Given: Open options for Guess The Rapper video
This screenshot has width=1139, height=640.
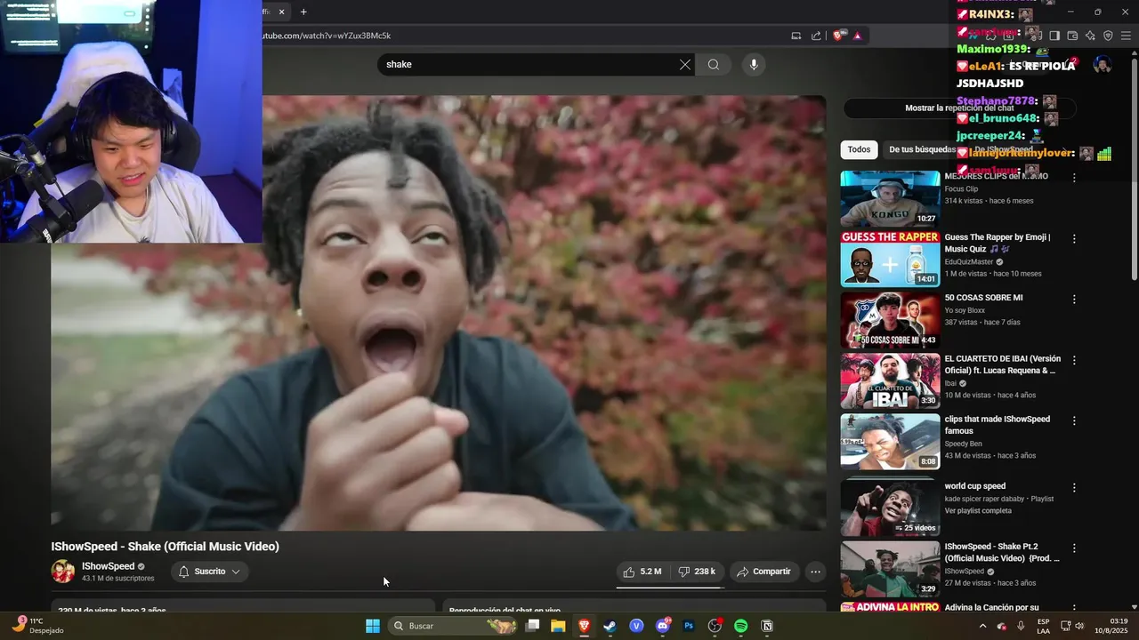Looking at the screenshot, I should pos(1074,239).
